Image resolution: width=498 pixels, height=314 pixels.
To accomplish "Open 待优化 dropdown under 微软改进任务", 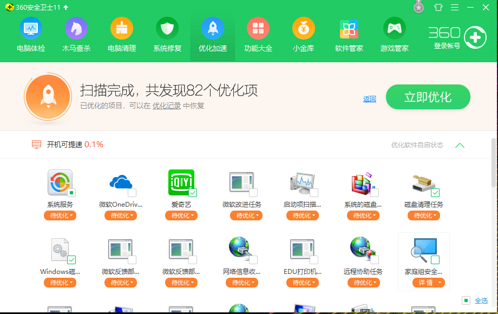I will 246,215.
